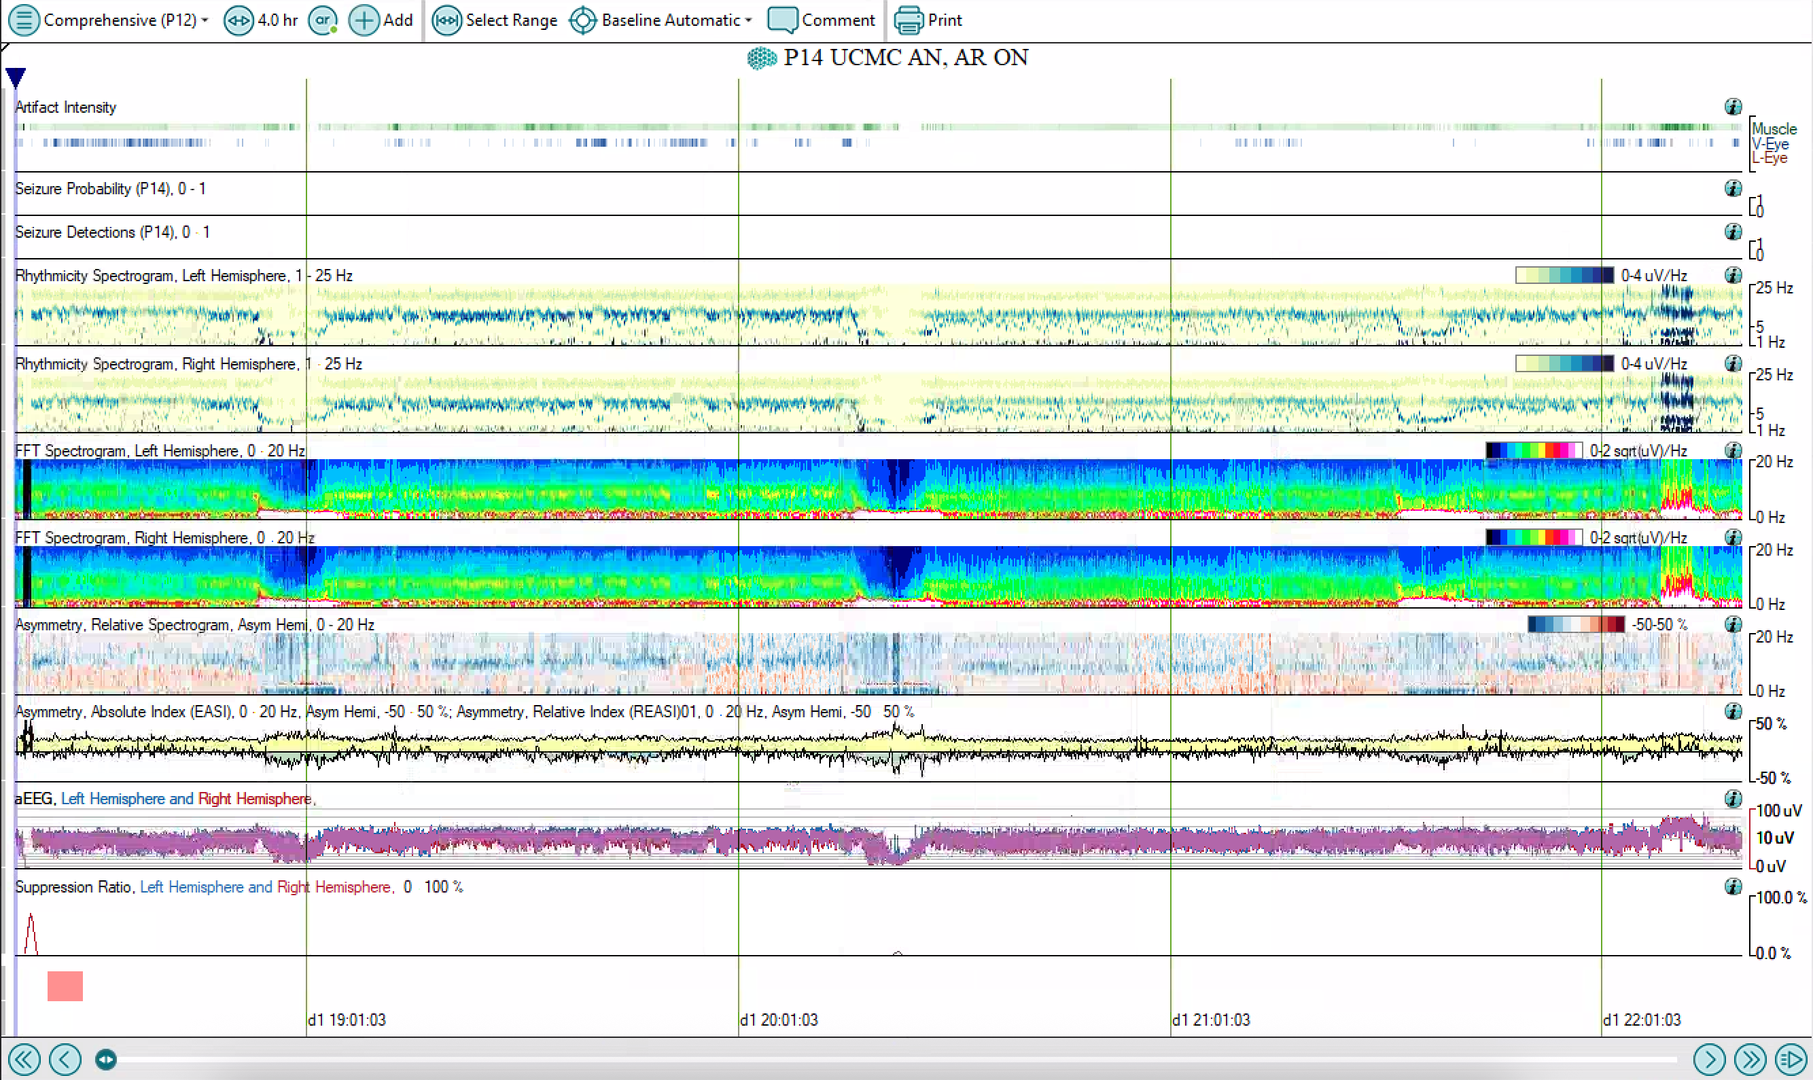Viewport: 1813px width, 1080px height.
Task: Step back one page with left arrow
Action: click(x=65, y=1059)
